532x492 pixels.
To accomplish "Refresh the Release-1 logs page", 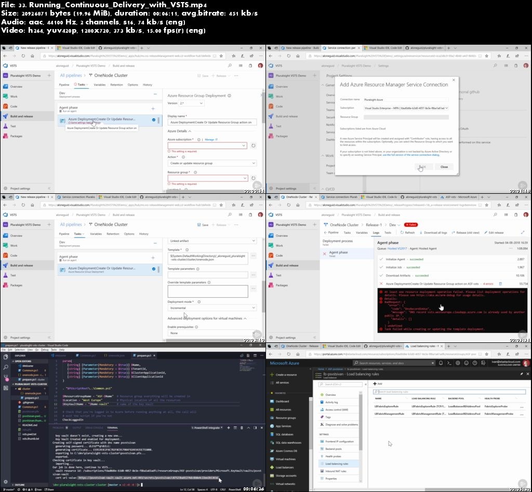I will 407,232.
